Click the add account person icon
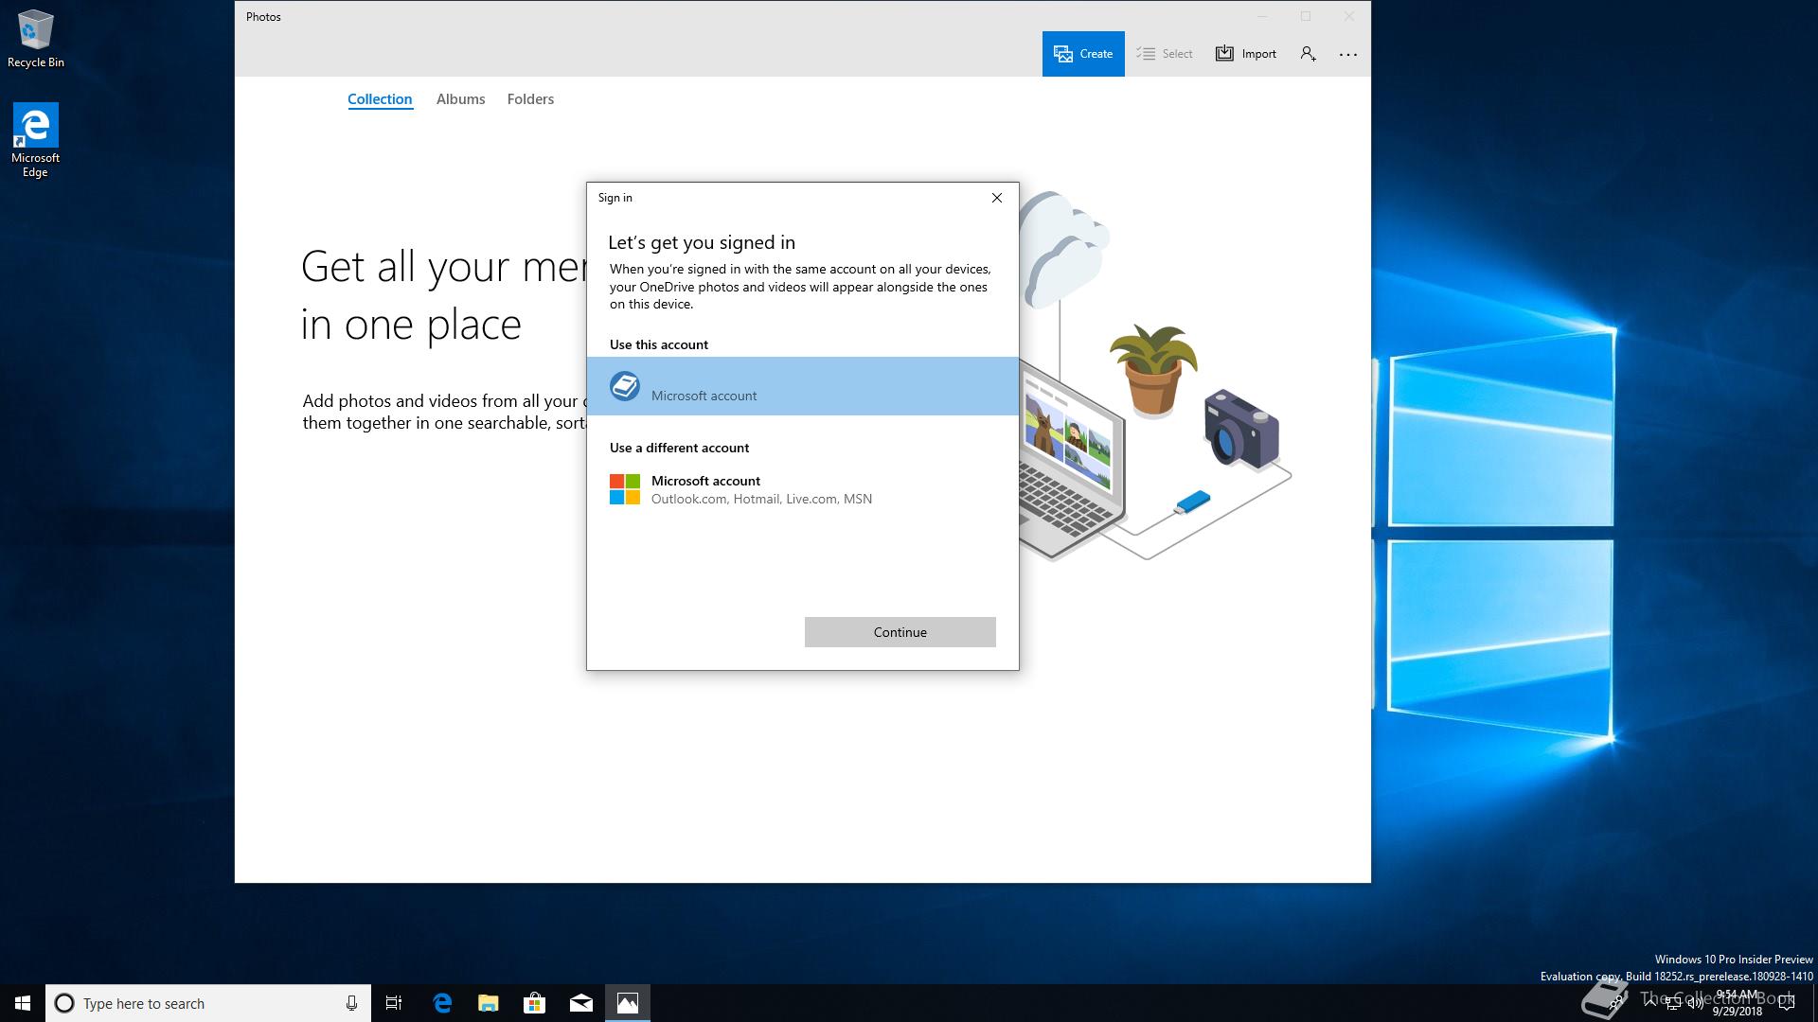The height and width of the screenshot is (1022, 1818). (1308, 54)
